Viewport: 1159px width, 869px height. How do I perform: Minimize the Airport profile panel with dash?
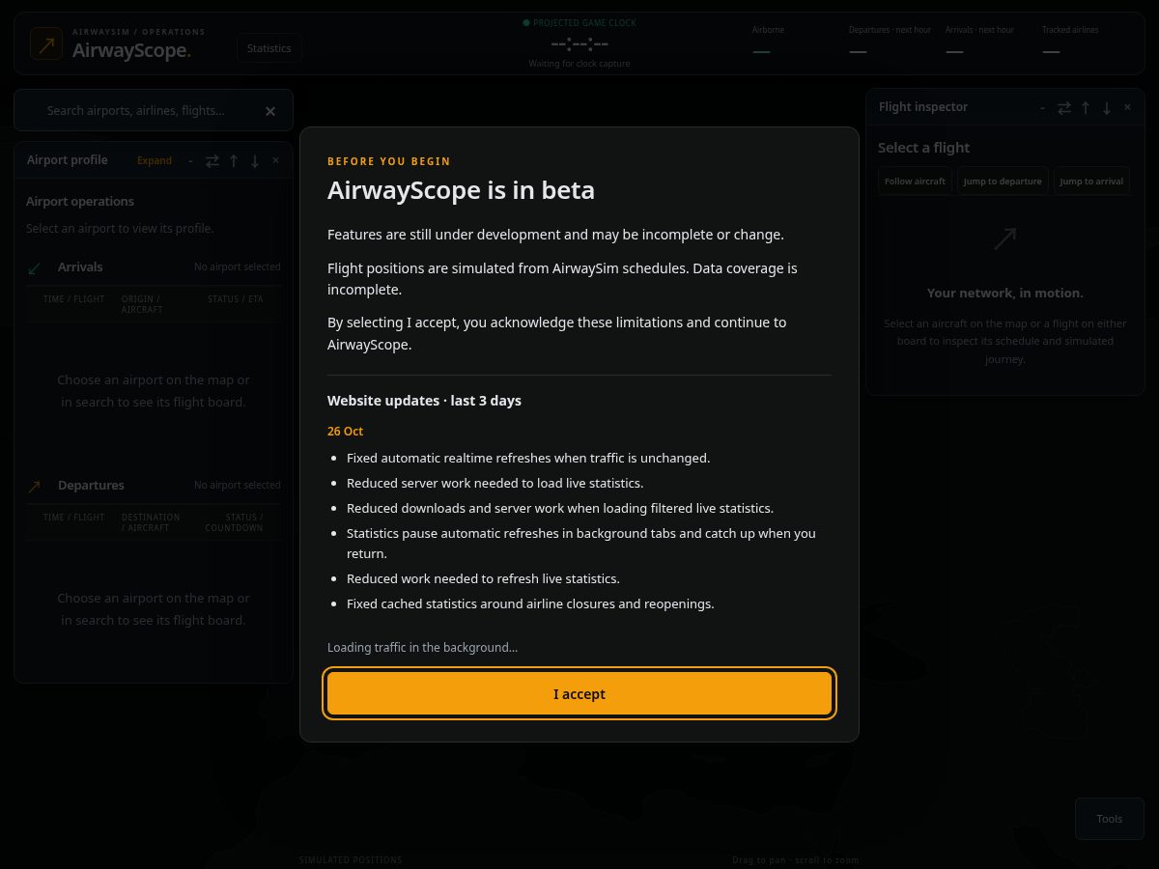tap(190, 160)
